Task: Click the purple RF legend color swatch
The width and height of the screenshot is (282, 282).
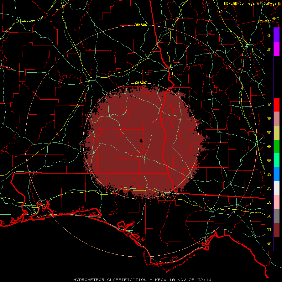Action: click(x=277, y=35)
